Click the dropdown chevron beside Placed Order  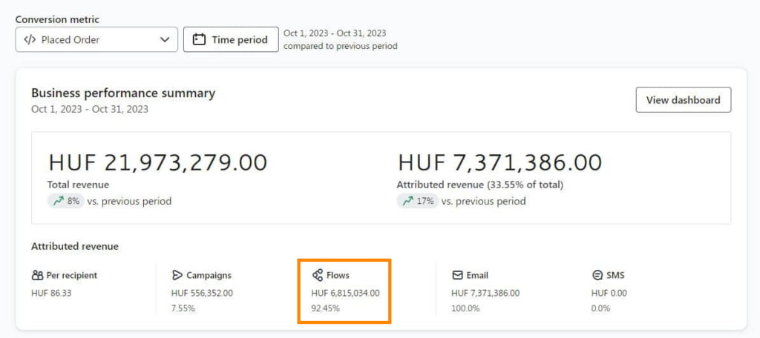[165, 40]
